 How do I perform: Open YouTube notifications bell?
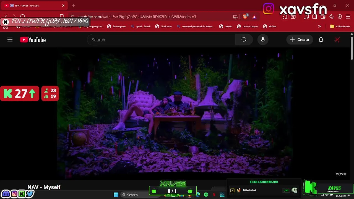321,40
